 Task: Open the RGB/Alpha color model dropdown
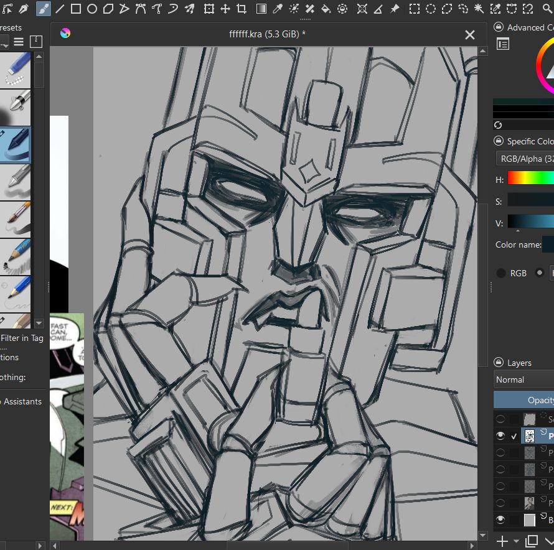525,159
